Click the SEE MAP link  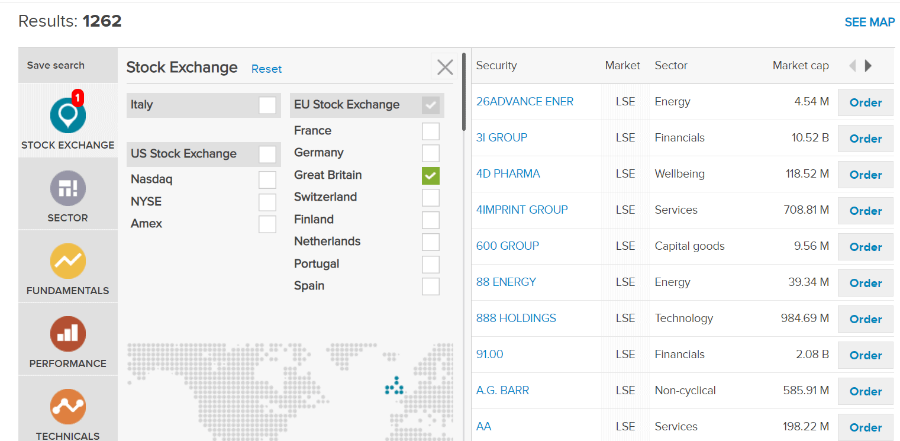point(869,22)
